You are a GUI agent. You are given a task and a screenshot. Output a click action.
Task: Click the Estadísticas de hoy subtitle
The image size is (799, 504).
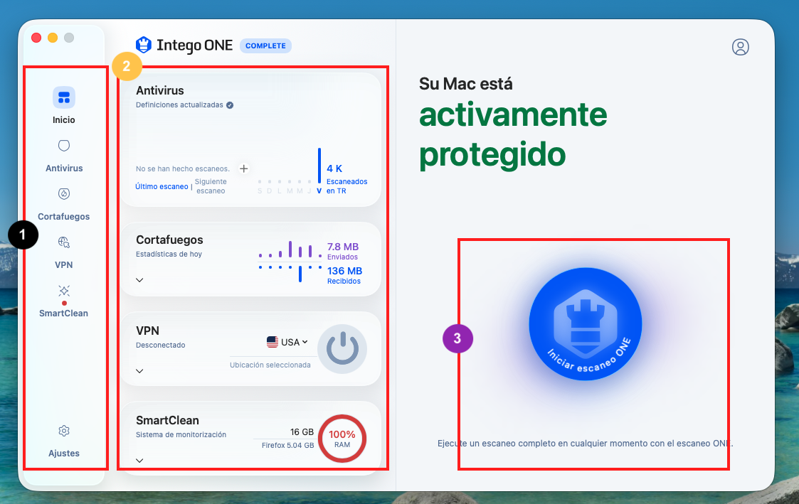point(169,254)
